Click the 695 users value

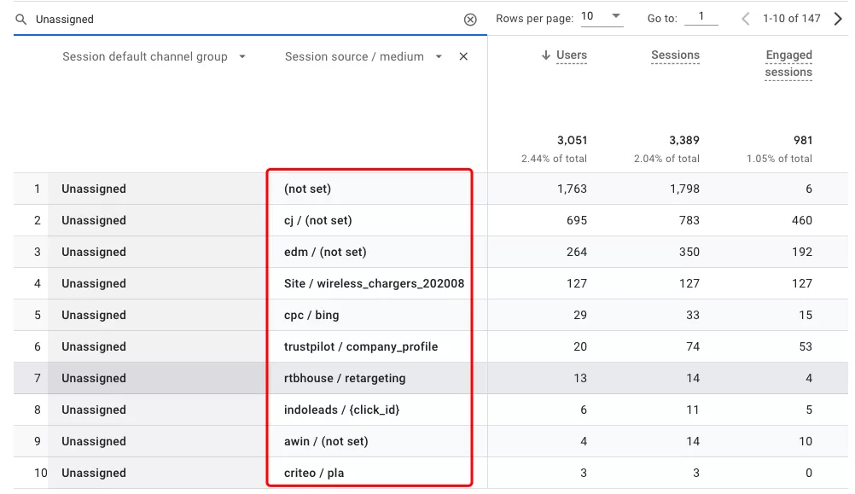[577, 220]
